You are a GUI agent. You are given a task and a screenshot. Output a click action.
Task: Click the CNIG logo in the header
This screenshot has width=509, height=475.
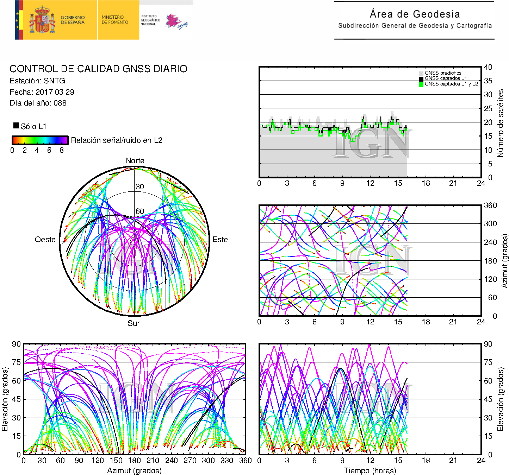(x=176, y=21)
